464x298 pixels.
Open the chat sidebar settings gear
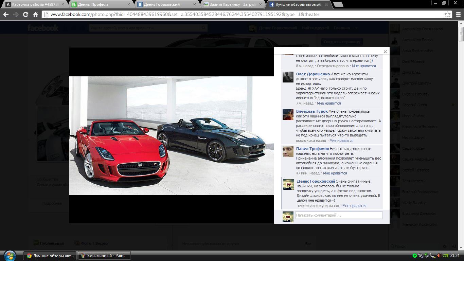tap(445, 246)
